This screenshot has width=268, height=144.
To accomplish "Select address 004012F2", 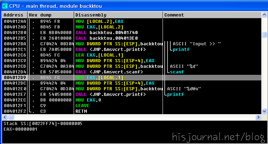I will pyautogui.click(x=15, y=111).
